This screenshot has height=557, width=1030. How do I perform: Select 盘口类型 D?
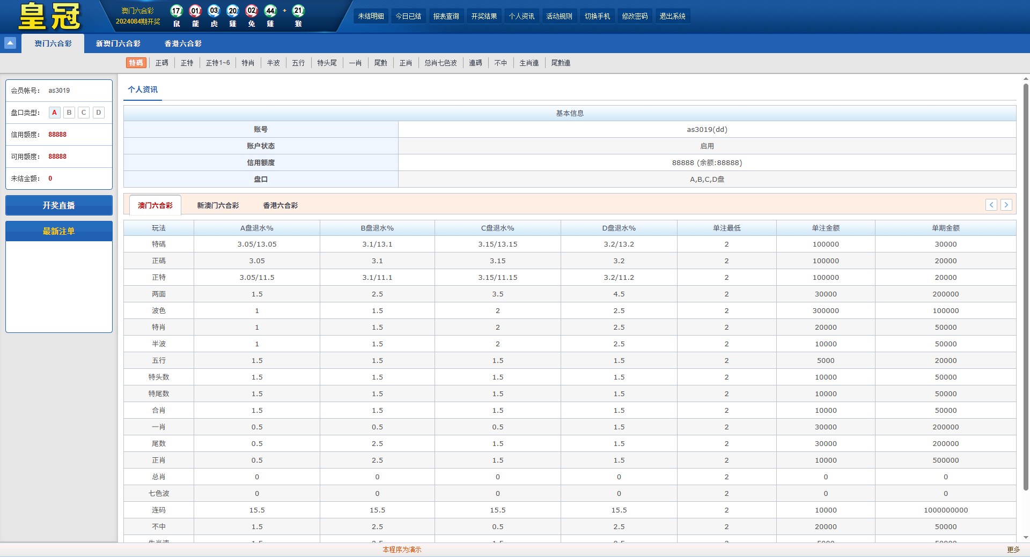98,112
